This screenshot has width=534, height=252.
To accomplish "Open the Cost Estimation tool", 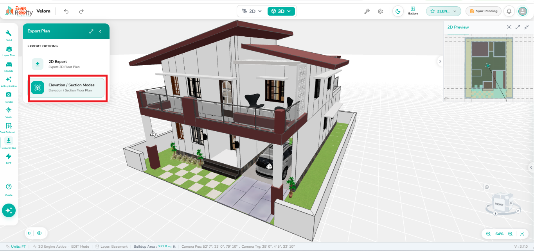I will [9, 128].
